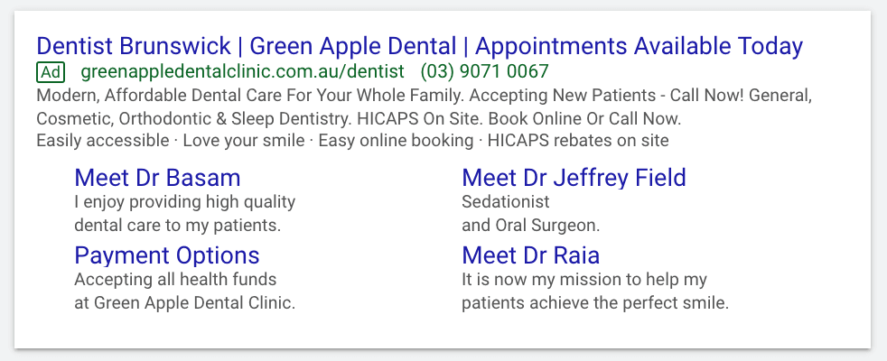Click the "Love your smile" callout text
The height and width of the screenshot is (361, 887).
[x=244, y=141]
